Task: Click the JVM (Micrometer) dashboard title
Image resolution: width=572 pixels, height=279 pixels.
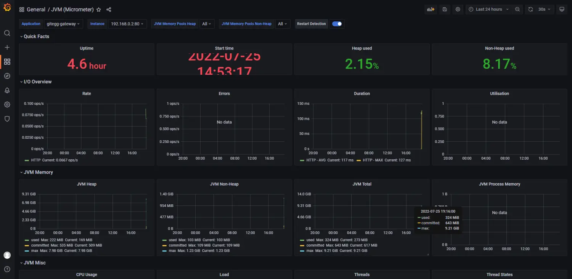Action: coord(72,10)
